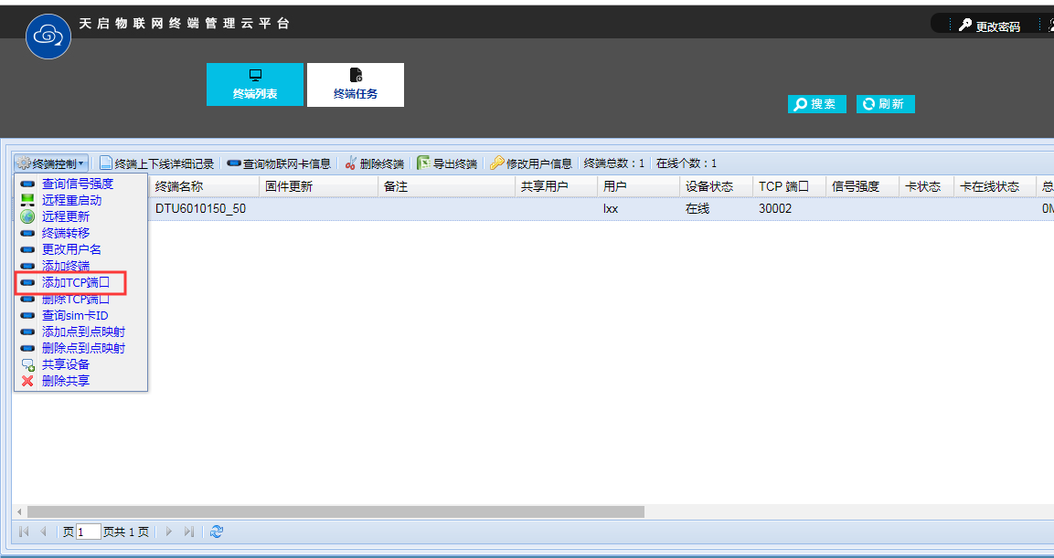Select 远程更新 globe icon entry
This screenshot has width=1054, height=558.
(27, 216)
